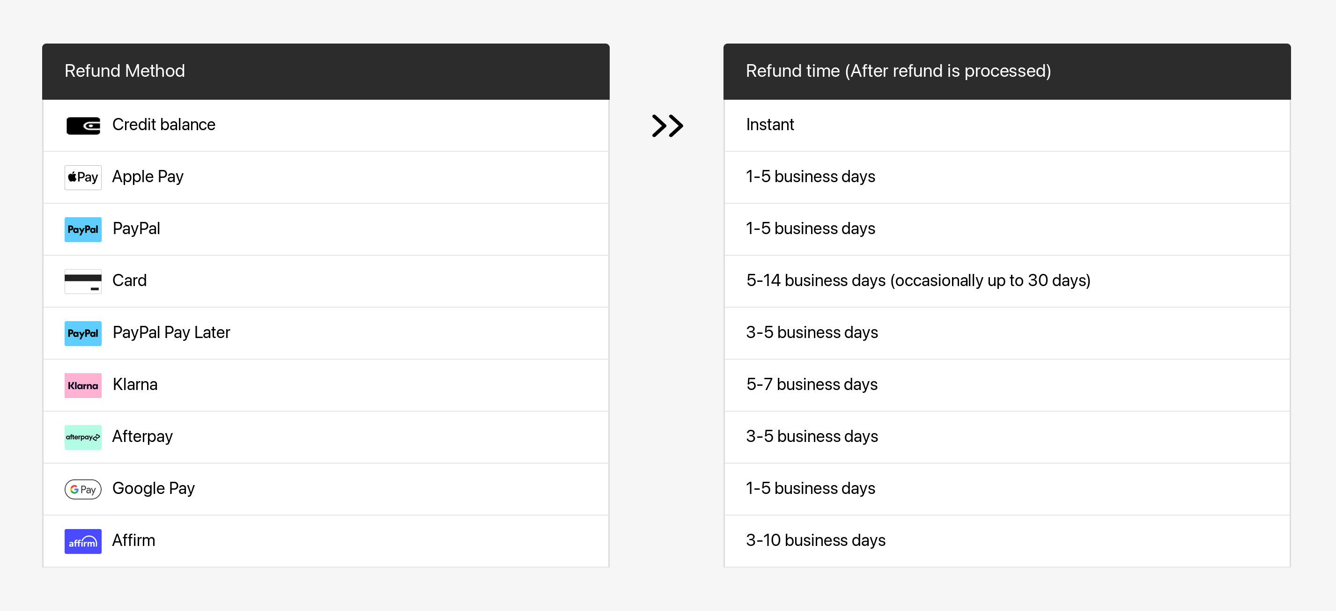
Task: Click the PayPal Pay Later logo icon
Action: [x=83, y=333]
